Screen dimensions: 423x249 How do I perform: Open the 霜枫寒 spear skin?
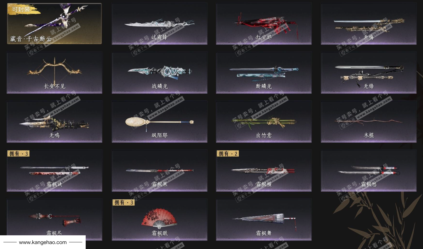coord(159,171)
